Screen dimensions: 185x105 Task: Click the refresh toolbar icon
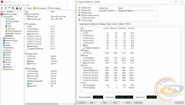pos(13,8)
